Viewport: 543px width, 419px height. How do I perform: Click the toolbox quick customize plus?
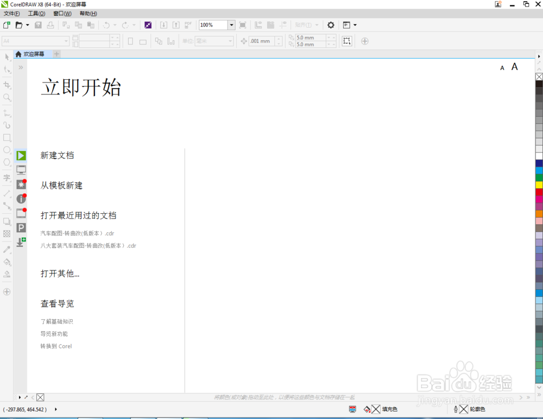[x=7, y=292]
